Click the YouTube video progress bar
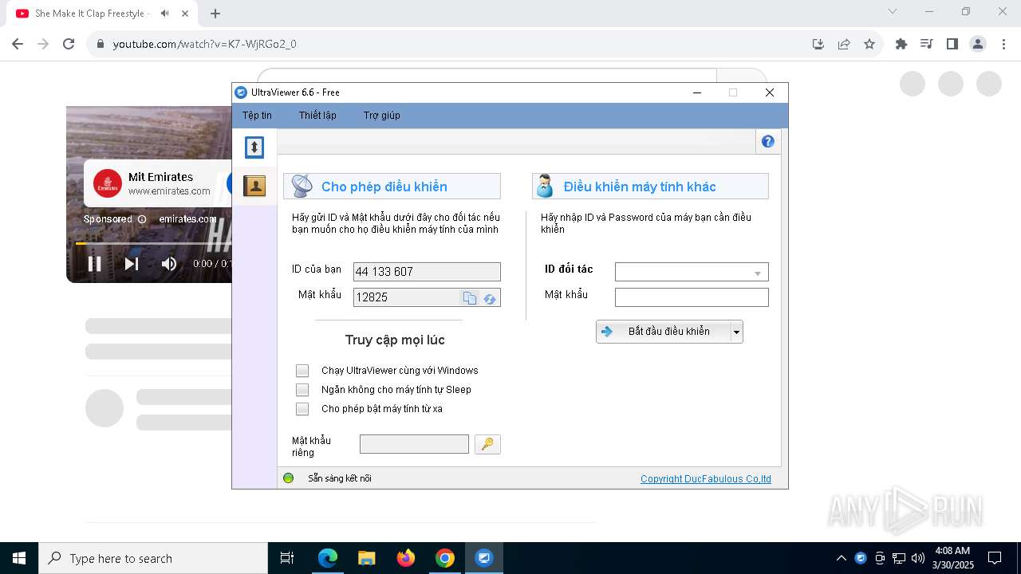Viewport: 1021px width, 574px height. click(x=153, y=243)
